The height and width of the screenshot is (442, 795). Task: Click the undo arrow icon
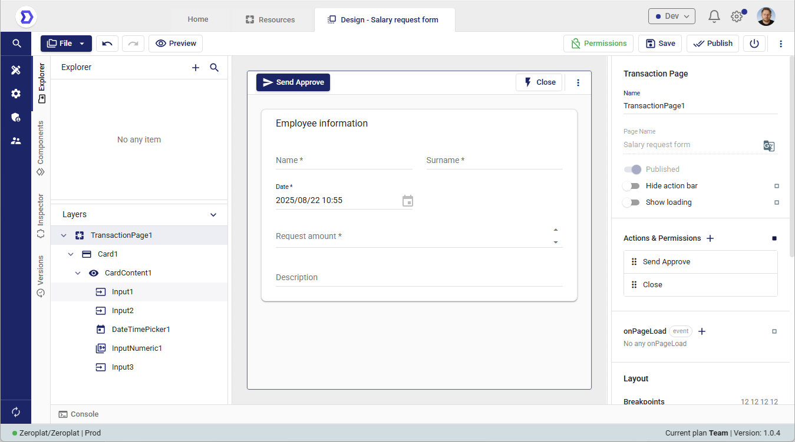[107, 44]
